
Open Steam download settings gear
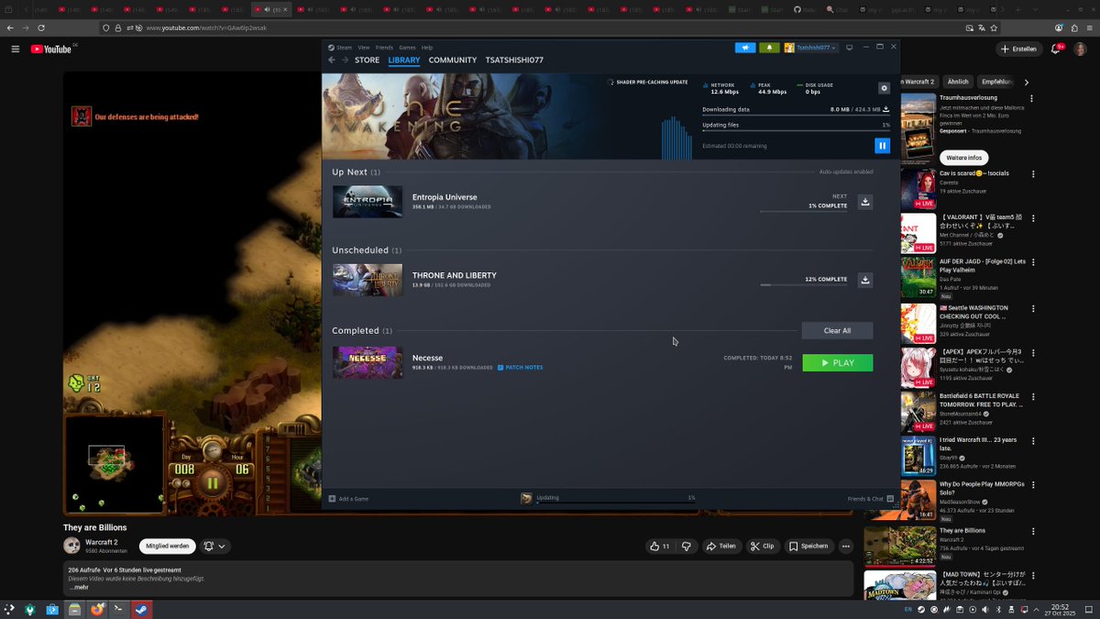click(884, 88)
